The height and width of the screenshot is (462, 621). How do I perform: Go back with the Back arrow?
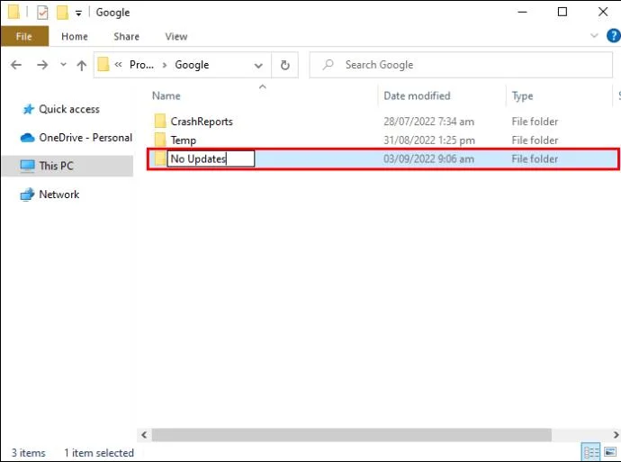(16, 65)
